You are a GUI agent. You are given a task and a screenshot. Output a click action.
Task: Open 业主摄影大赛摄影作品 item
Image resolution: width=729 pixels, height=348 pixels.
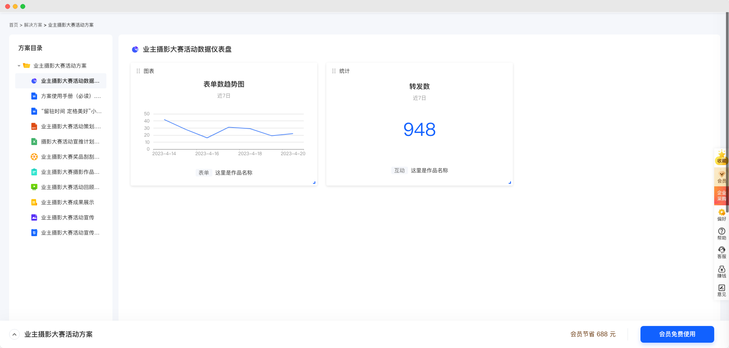pos(70,172)
